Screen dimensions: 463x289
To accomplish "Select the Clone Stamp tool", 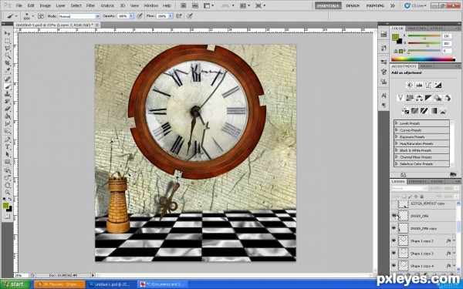I will pyautogui.click(x=7, y=94).
